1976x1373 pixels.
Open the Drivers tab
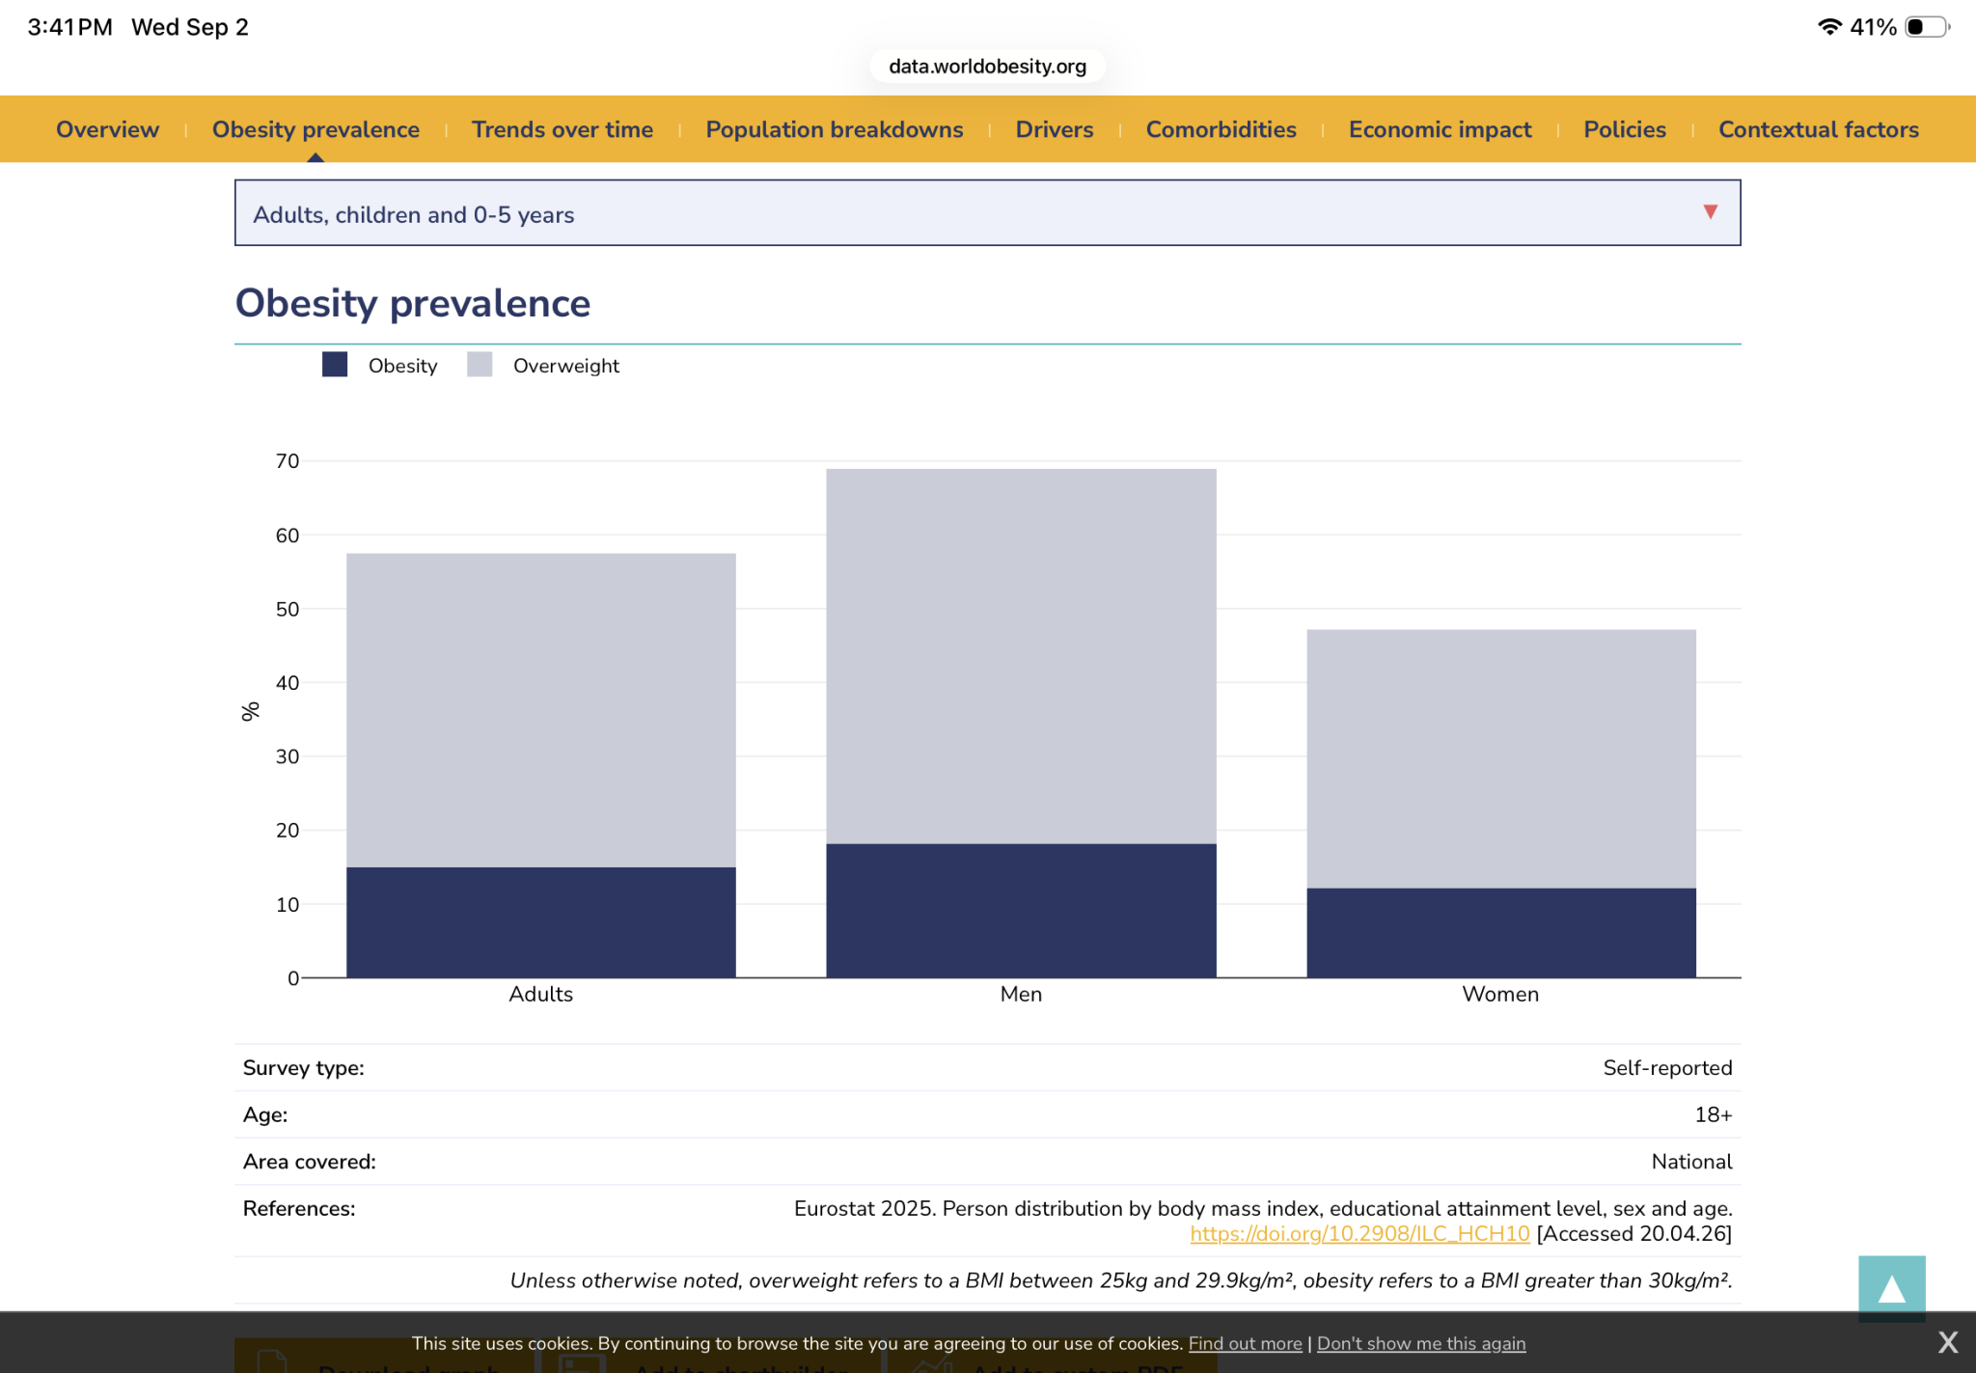(1055, 129)
